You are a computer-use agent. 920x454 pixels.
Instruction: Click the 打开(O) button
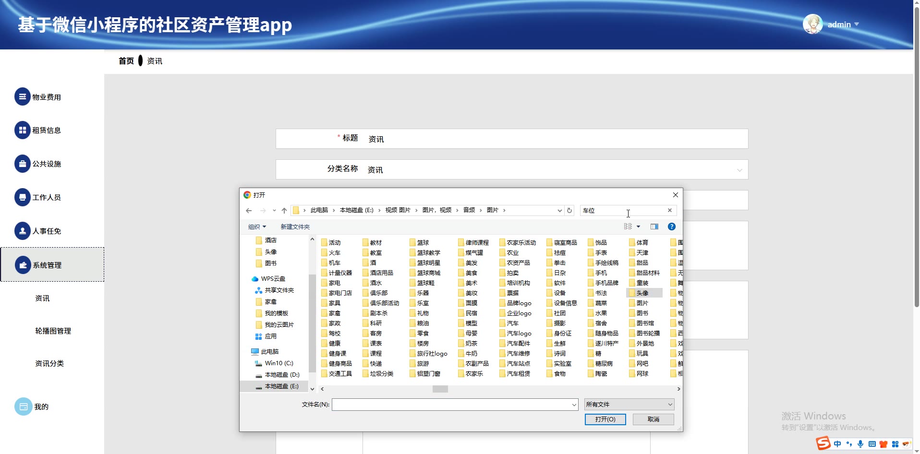coord(605,419)
